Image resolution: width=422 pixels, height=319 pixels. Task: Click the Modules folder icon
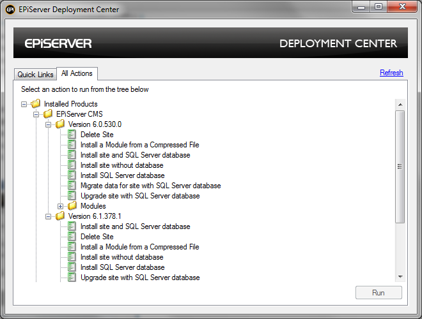[72, 206]
